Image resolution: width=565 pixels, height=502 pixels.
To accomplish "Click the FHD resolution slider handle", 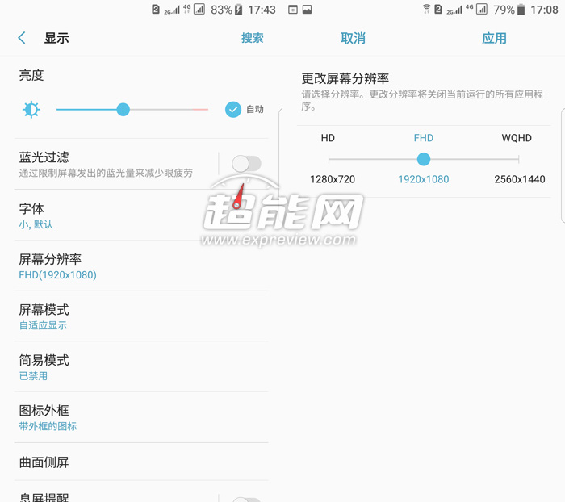I will pyautogui.click(x=424, y=159).
